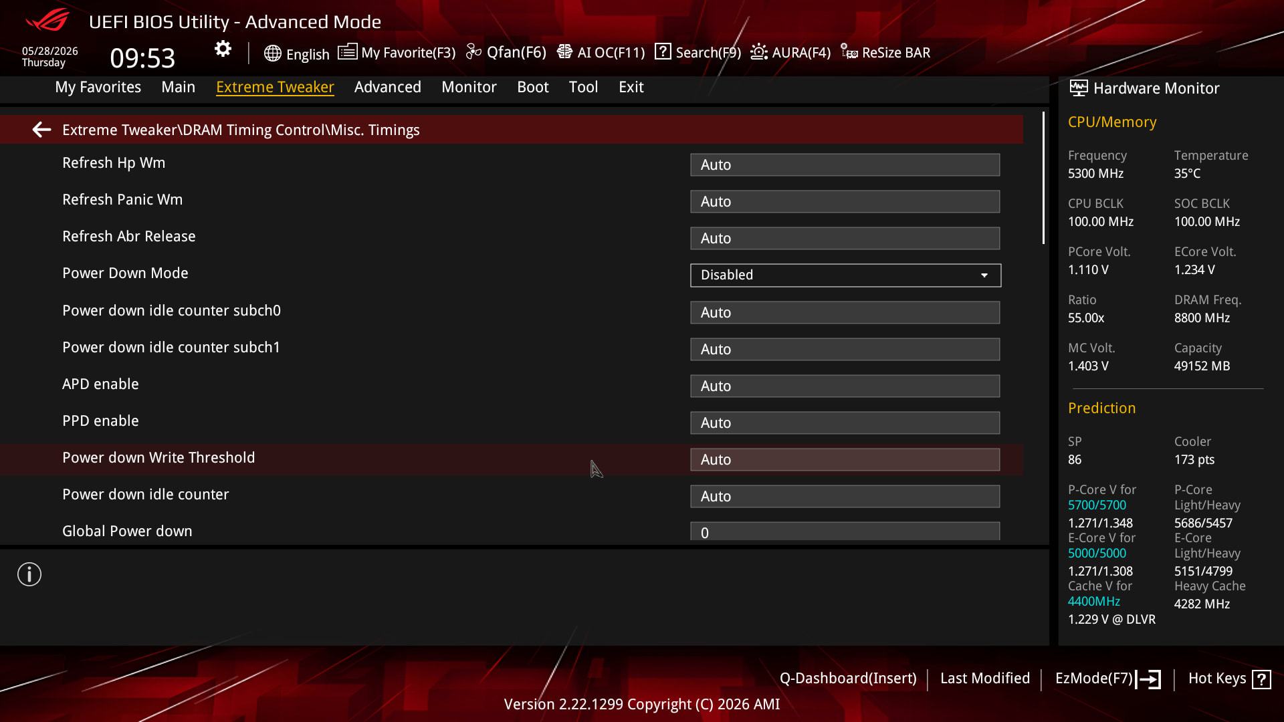Launch Qfan(F6) control
Viewport: 1284px width, 722px height.
(516, 53)
